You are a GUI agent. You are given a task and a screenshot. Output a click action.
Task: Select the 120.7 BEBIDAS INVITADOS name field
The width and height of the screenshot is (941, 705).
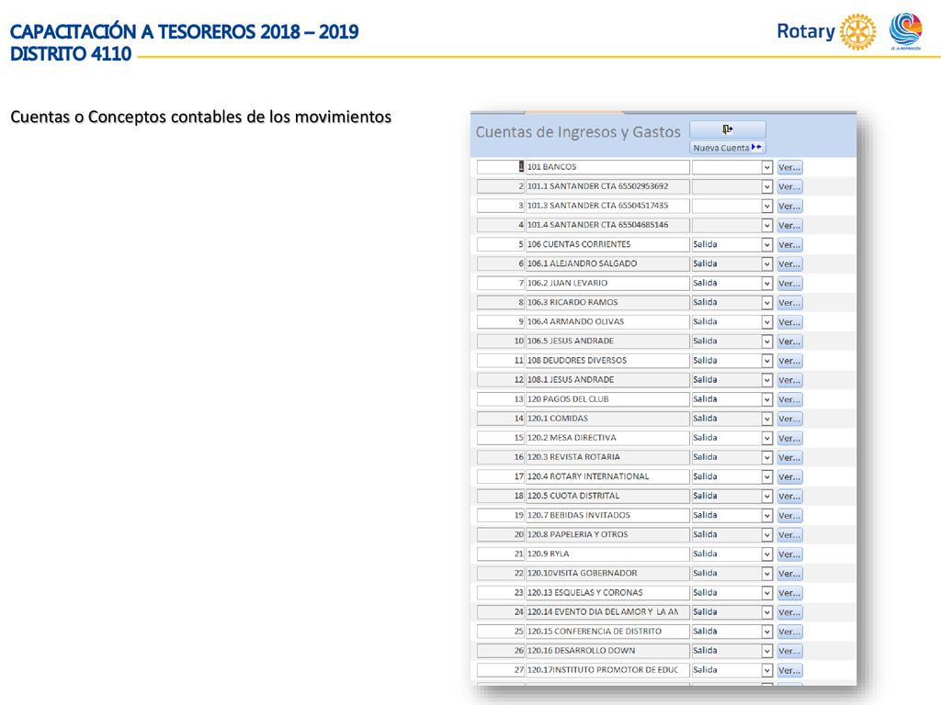coord(607,515)
